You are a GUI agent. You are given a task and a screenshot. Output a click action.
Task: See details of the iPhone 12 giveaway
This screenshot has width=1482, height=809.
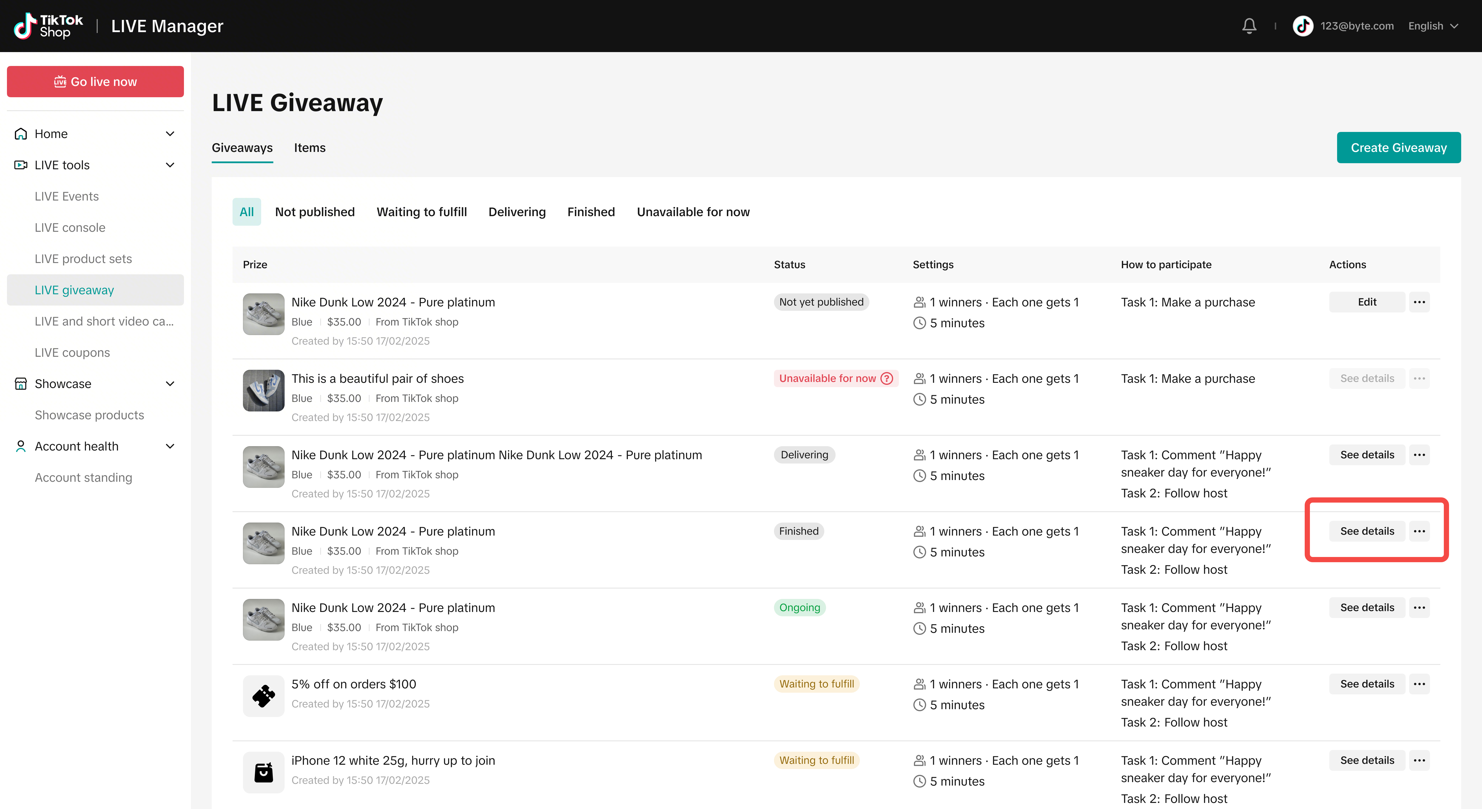(x=1367, y=761)
